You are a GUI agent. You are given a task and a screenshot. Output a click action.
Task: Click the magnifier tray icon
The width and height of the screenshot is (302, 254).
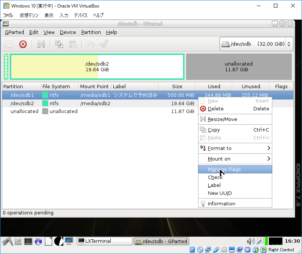(x=260, y=241)
